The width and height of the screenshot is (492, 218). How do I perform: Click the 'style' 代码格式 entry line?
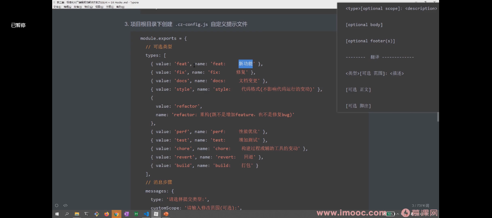(x=236, y=89)
